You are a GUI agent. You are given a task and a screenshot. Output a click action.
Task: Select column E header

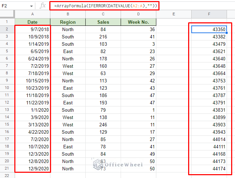point(174,14)
